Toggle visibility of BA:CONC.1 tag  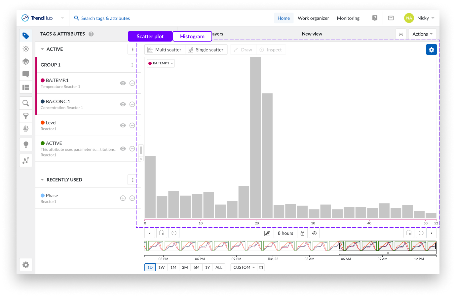click(x=123, y=104)
